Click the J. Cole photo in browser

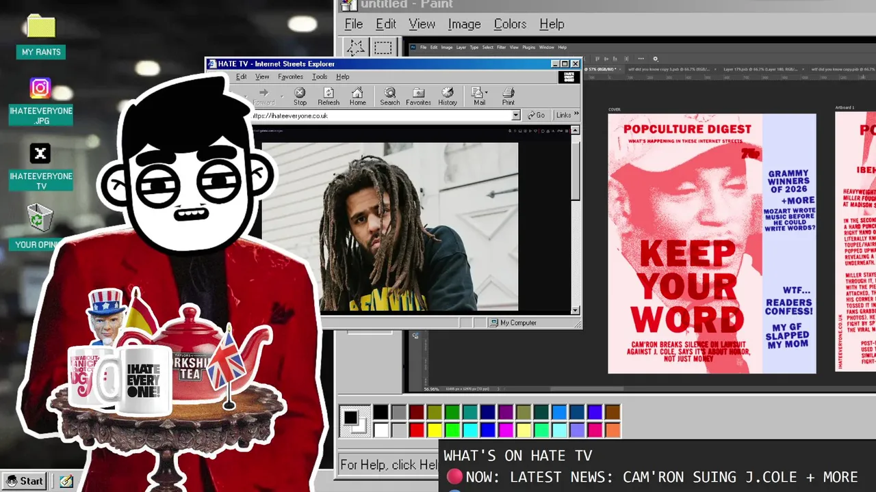(x=390, y=227)
